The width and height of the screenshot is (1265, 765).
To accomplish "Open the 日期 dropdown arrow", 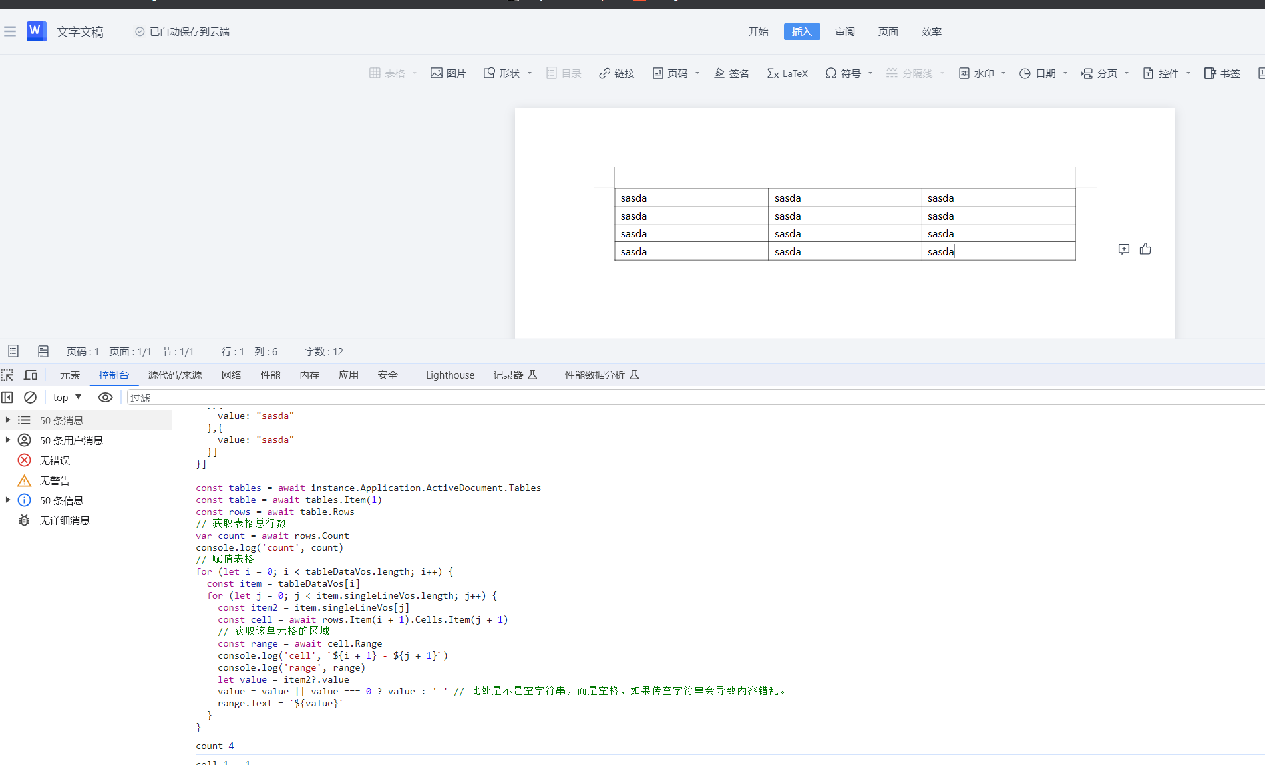I will pos(1065,73).
